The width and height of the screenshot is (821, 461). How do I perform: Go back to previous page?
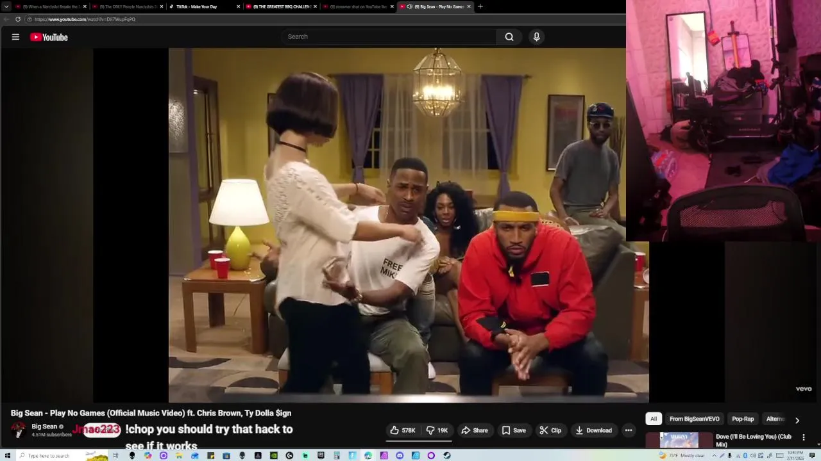point(6,19)
